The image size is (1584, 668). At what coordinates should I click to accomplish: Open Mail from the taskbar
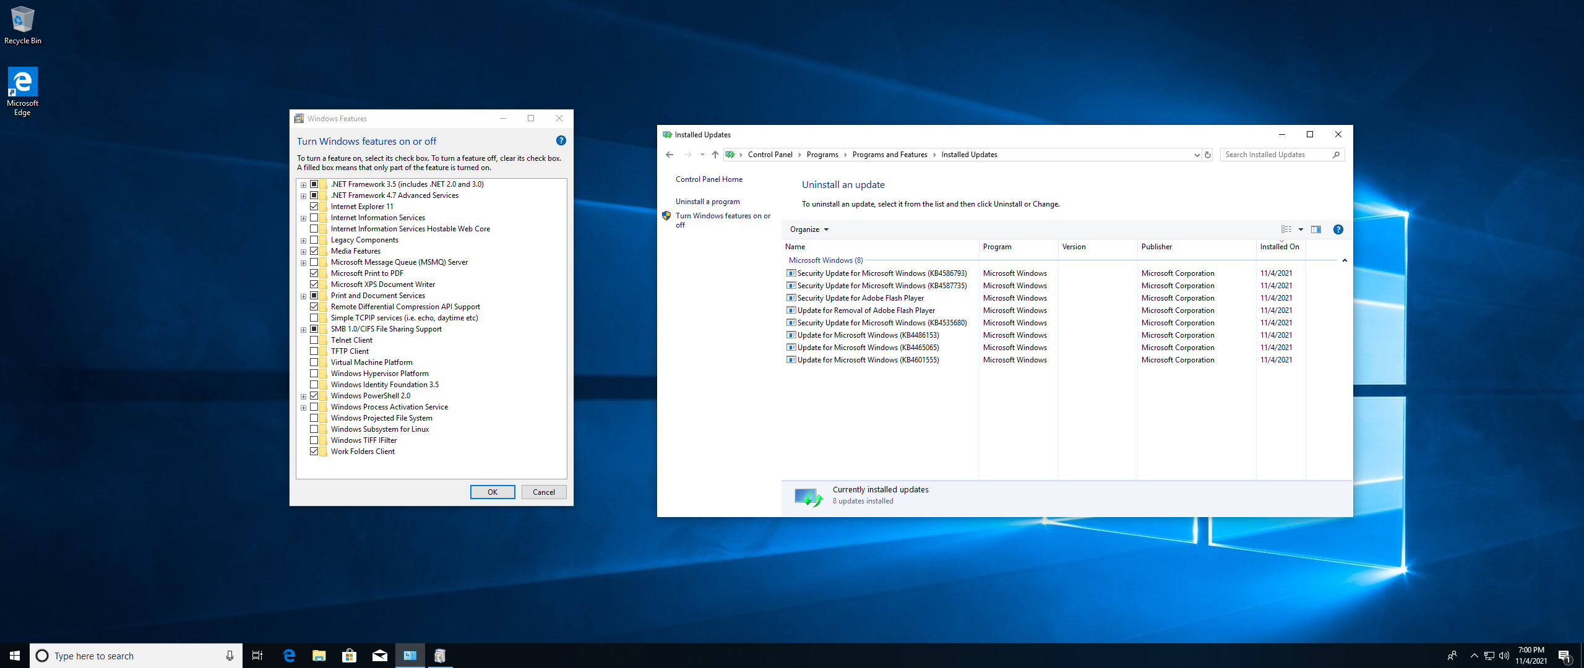point(380,656)
